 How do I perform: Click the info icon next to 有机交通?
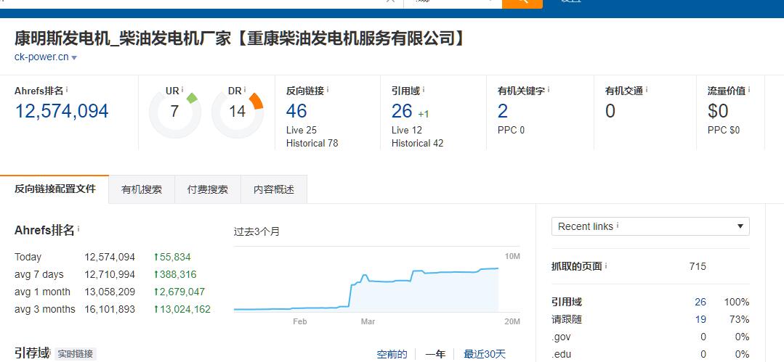pos(647,90)
